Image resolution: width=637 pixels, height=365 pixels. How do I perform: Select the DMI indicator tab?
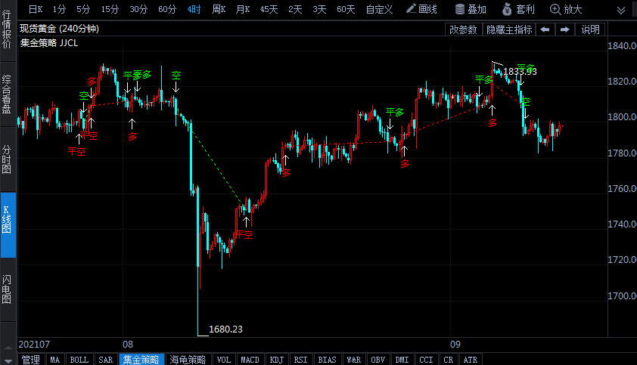[x=402, y=360]
